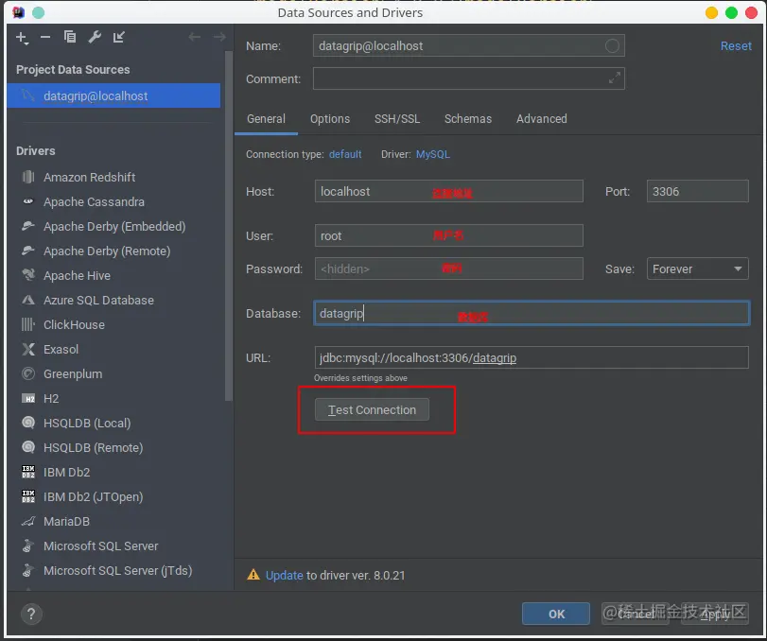Focus the URL field

(532, 358)
